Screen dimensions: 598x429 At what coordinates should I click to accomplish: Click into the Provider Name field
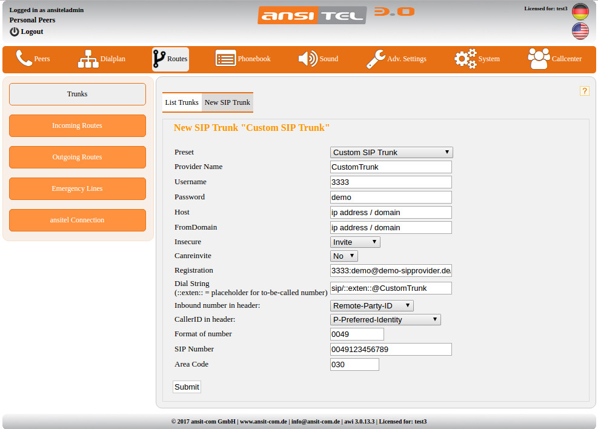[x=391, y=167]
